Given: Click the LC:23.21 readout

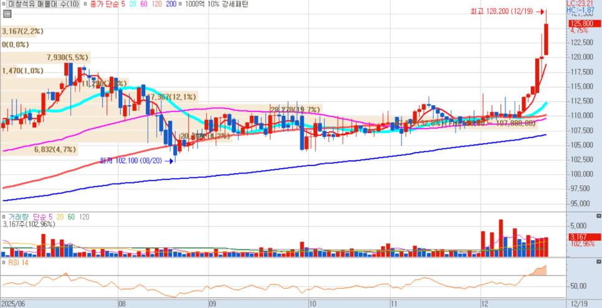Looking at the screenshot, I should (x=581, y=3).
